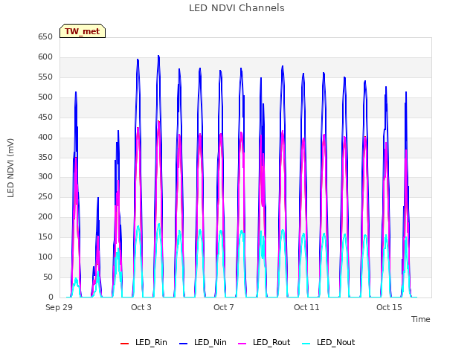This screenshot has width=476, height=357.
Task: Click the 300 y-axis tick label
Action: pyautogui.click(x=45, y=176)
